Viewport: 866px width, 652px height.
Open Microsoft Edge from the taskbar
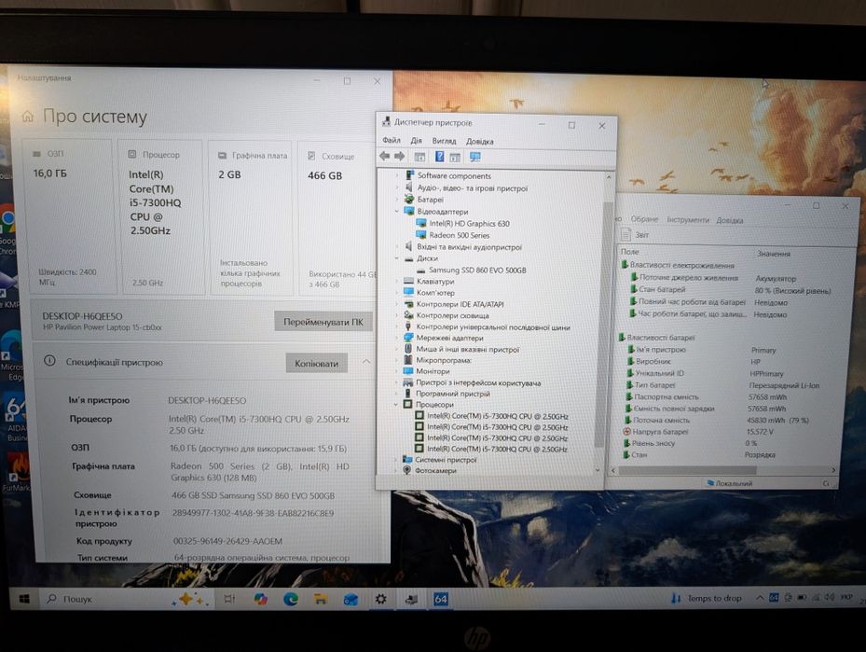291,599
